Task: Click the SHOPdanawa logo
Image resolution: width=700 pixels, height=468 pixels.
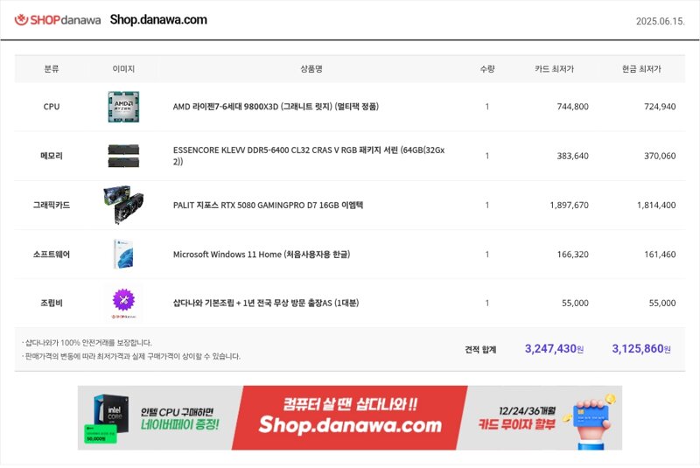Action: coord(58,19)
